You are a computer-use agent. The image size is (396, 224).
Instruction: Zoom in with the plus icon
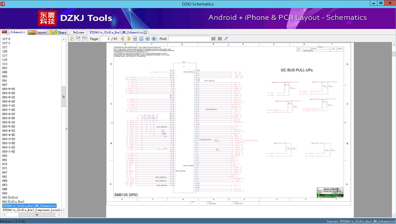point(154,39)
